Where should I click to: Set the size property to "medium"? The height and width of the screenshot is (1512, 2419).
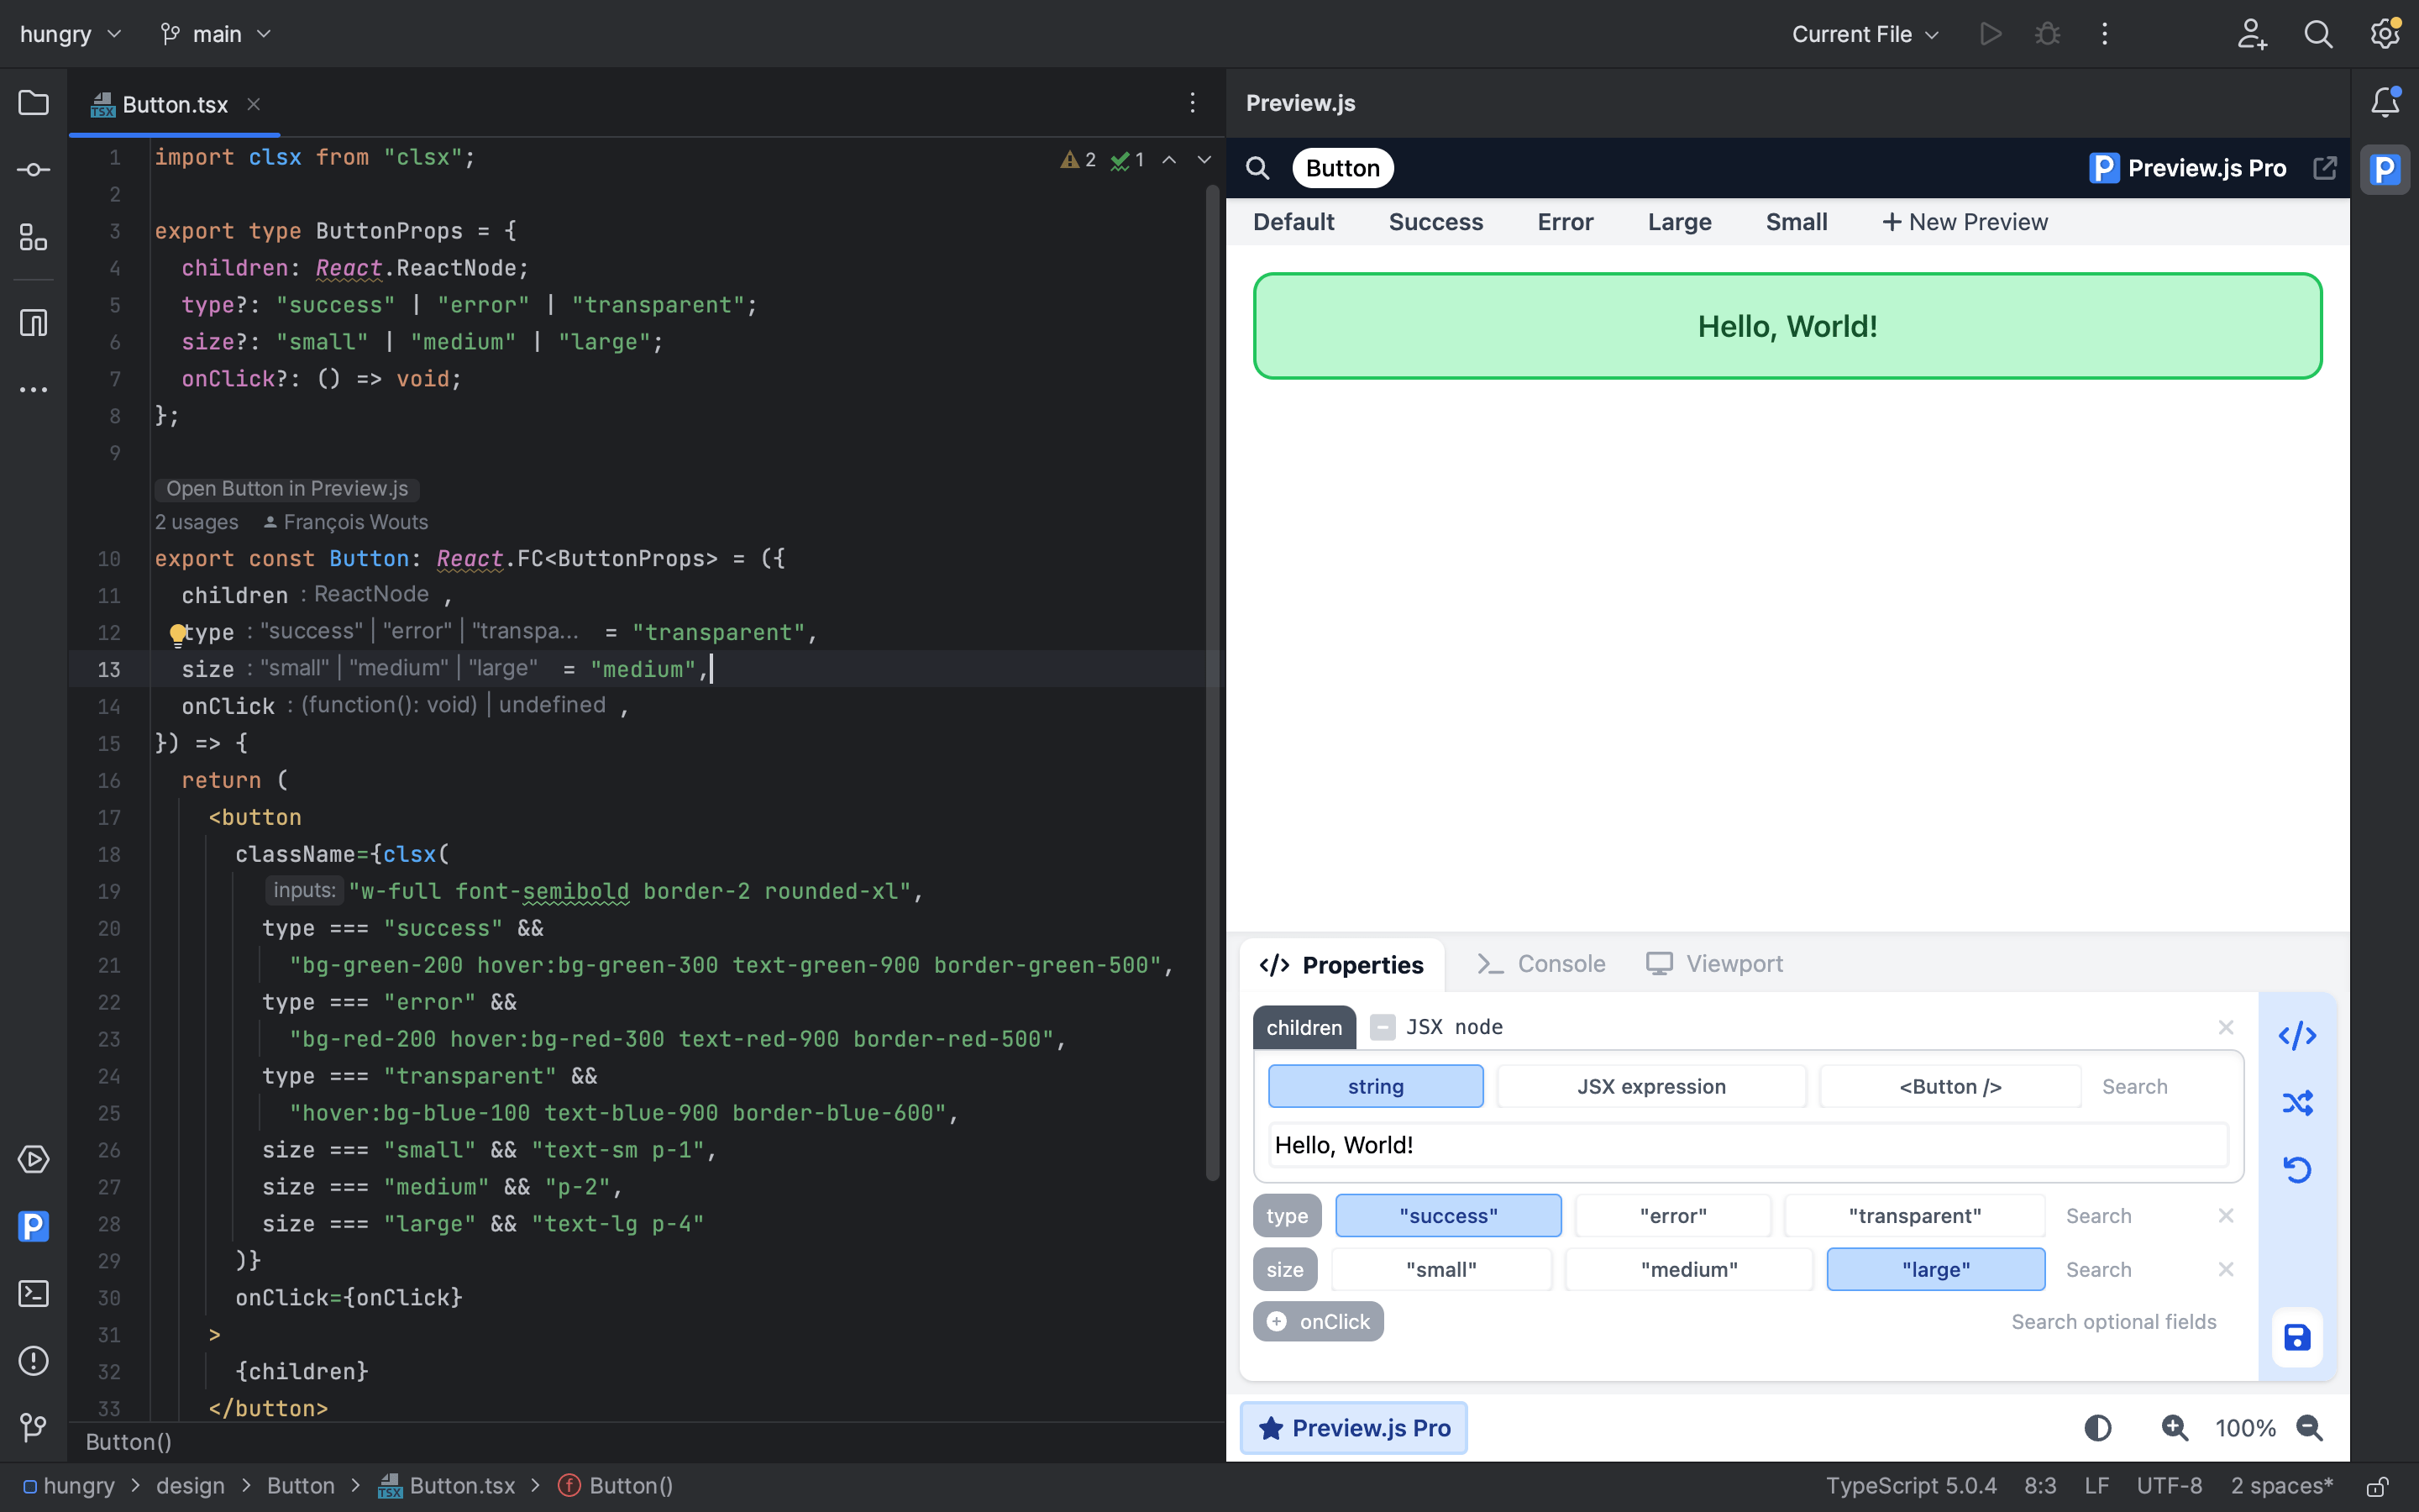1687,1269
